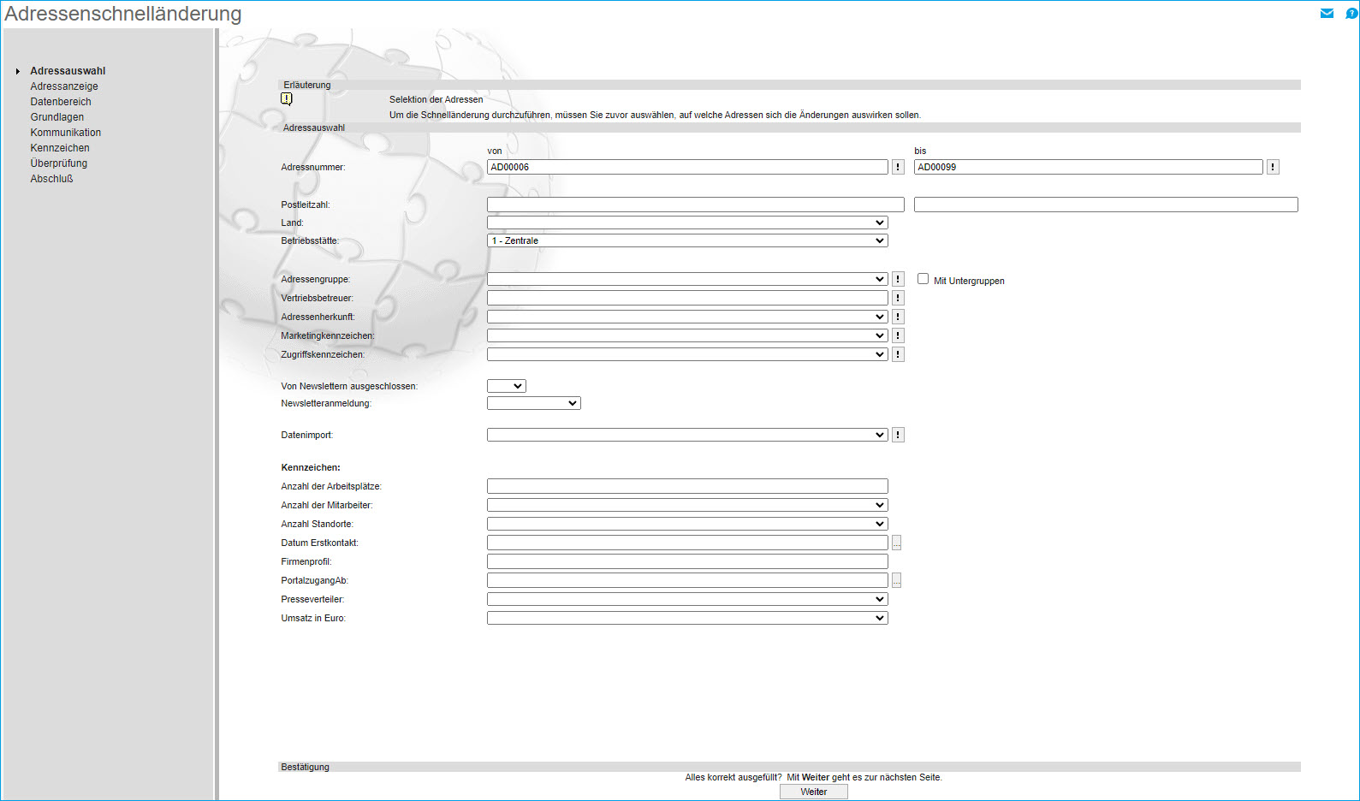Enable the Mit Untergruppen checkbox
This screenshot has height=801, width=1360.
tap(923, 279)
